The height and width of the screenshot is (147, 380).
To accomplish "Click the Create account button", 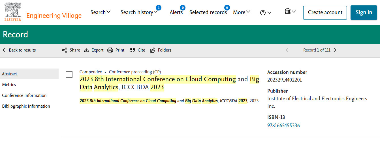I will pos(325,12).
